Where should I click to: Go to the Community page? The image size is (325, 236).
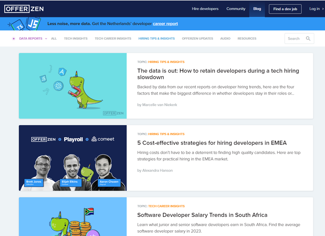pyautogui.click(x=236, y=9)
